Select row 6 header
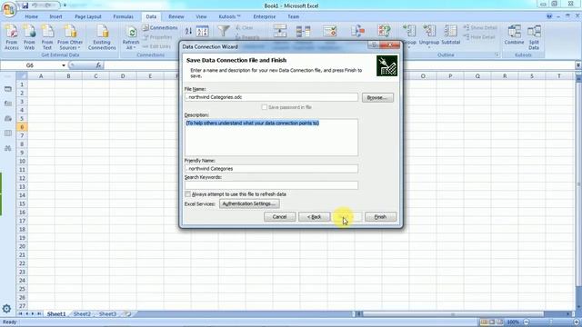Image resolution: width=582 pixels, height=327 pixels. pyautogui.click(x=22, y=127)
